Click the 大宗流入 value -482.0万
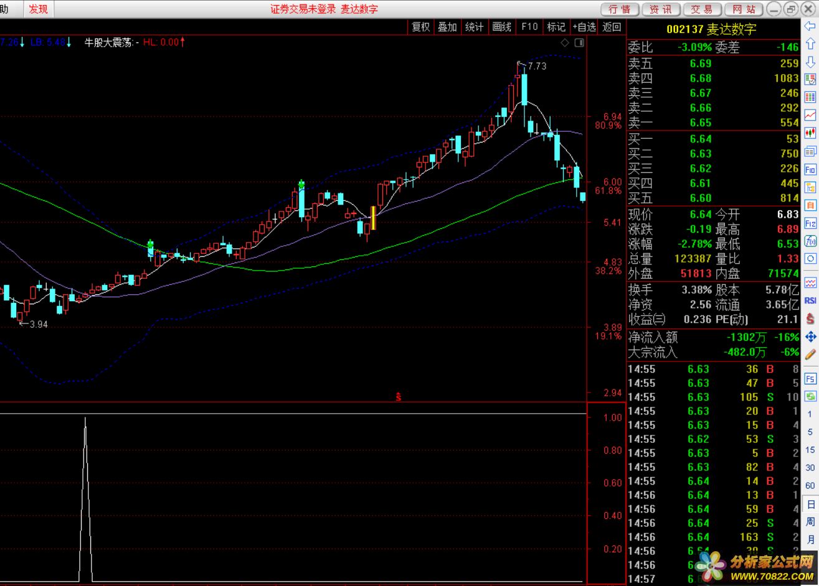The image size is (819, 586). (x=746, y=352)
